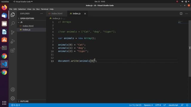Click the red recording indicator in top bar
This screenshot has height=107, width=191.
(177, 1)
